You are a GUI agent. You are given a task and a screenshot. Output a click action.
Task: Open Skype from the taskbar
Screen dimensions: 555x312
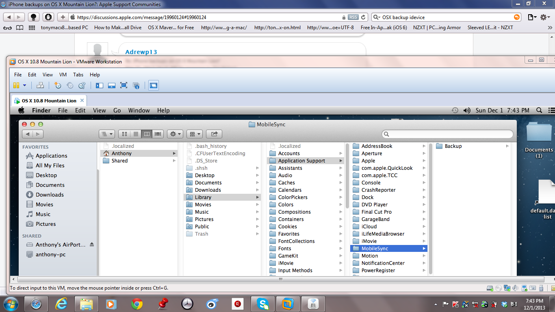click(x=263, y=303)
